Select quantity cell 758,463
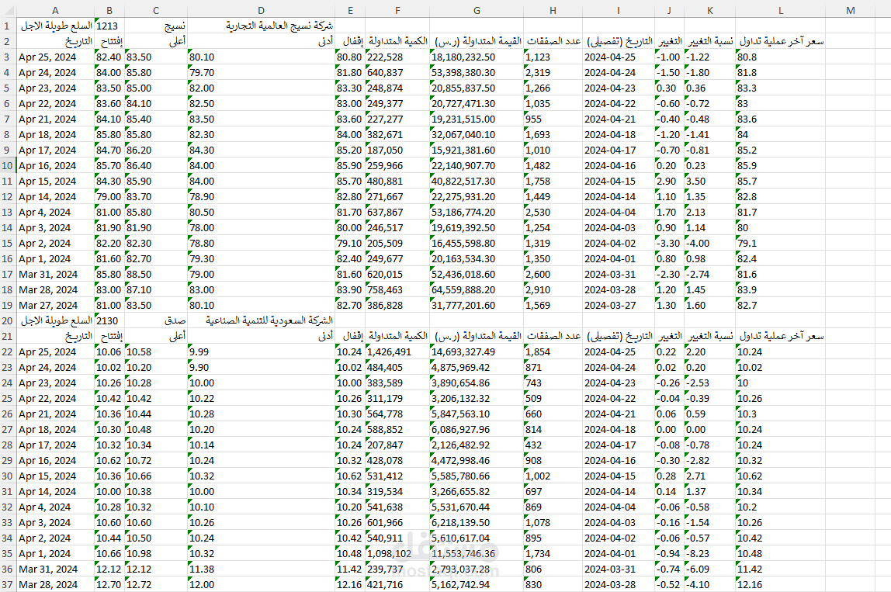Image resolution: width=891 pixels, height=592 pixels. (397, 289)
